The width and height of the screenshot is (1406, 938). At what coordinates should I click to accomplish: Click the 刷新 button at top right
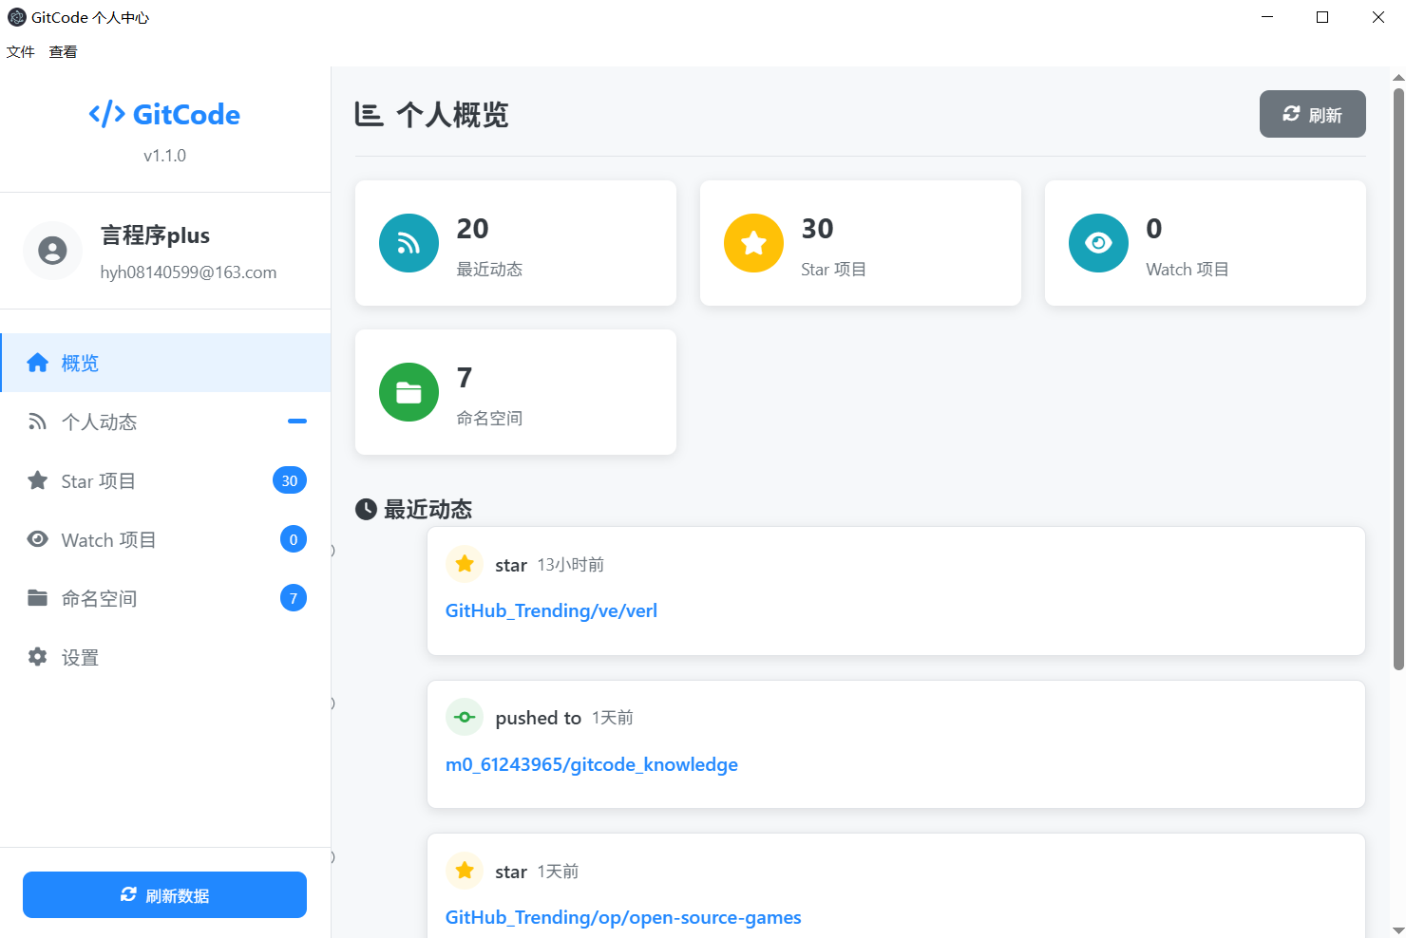(x=1312, y=114)
